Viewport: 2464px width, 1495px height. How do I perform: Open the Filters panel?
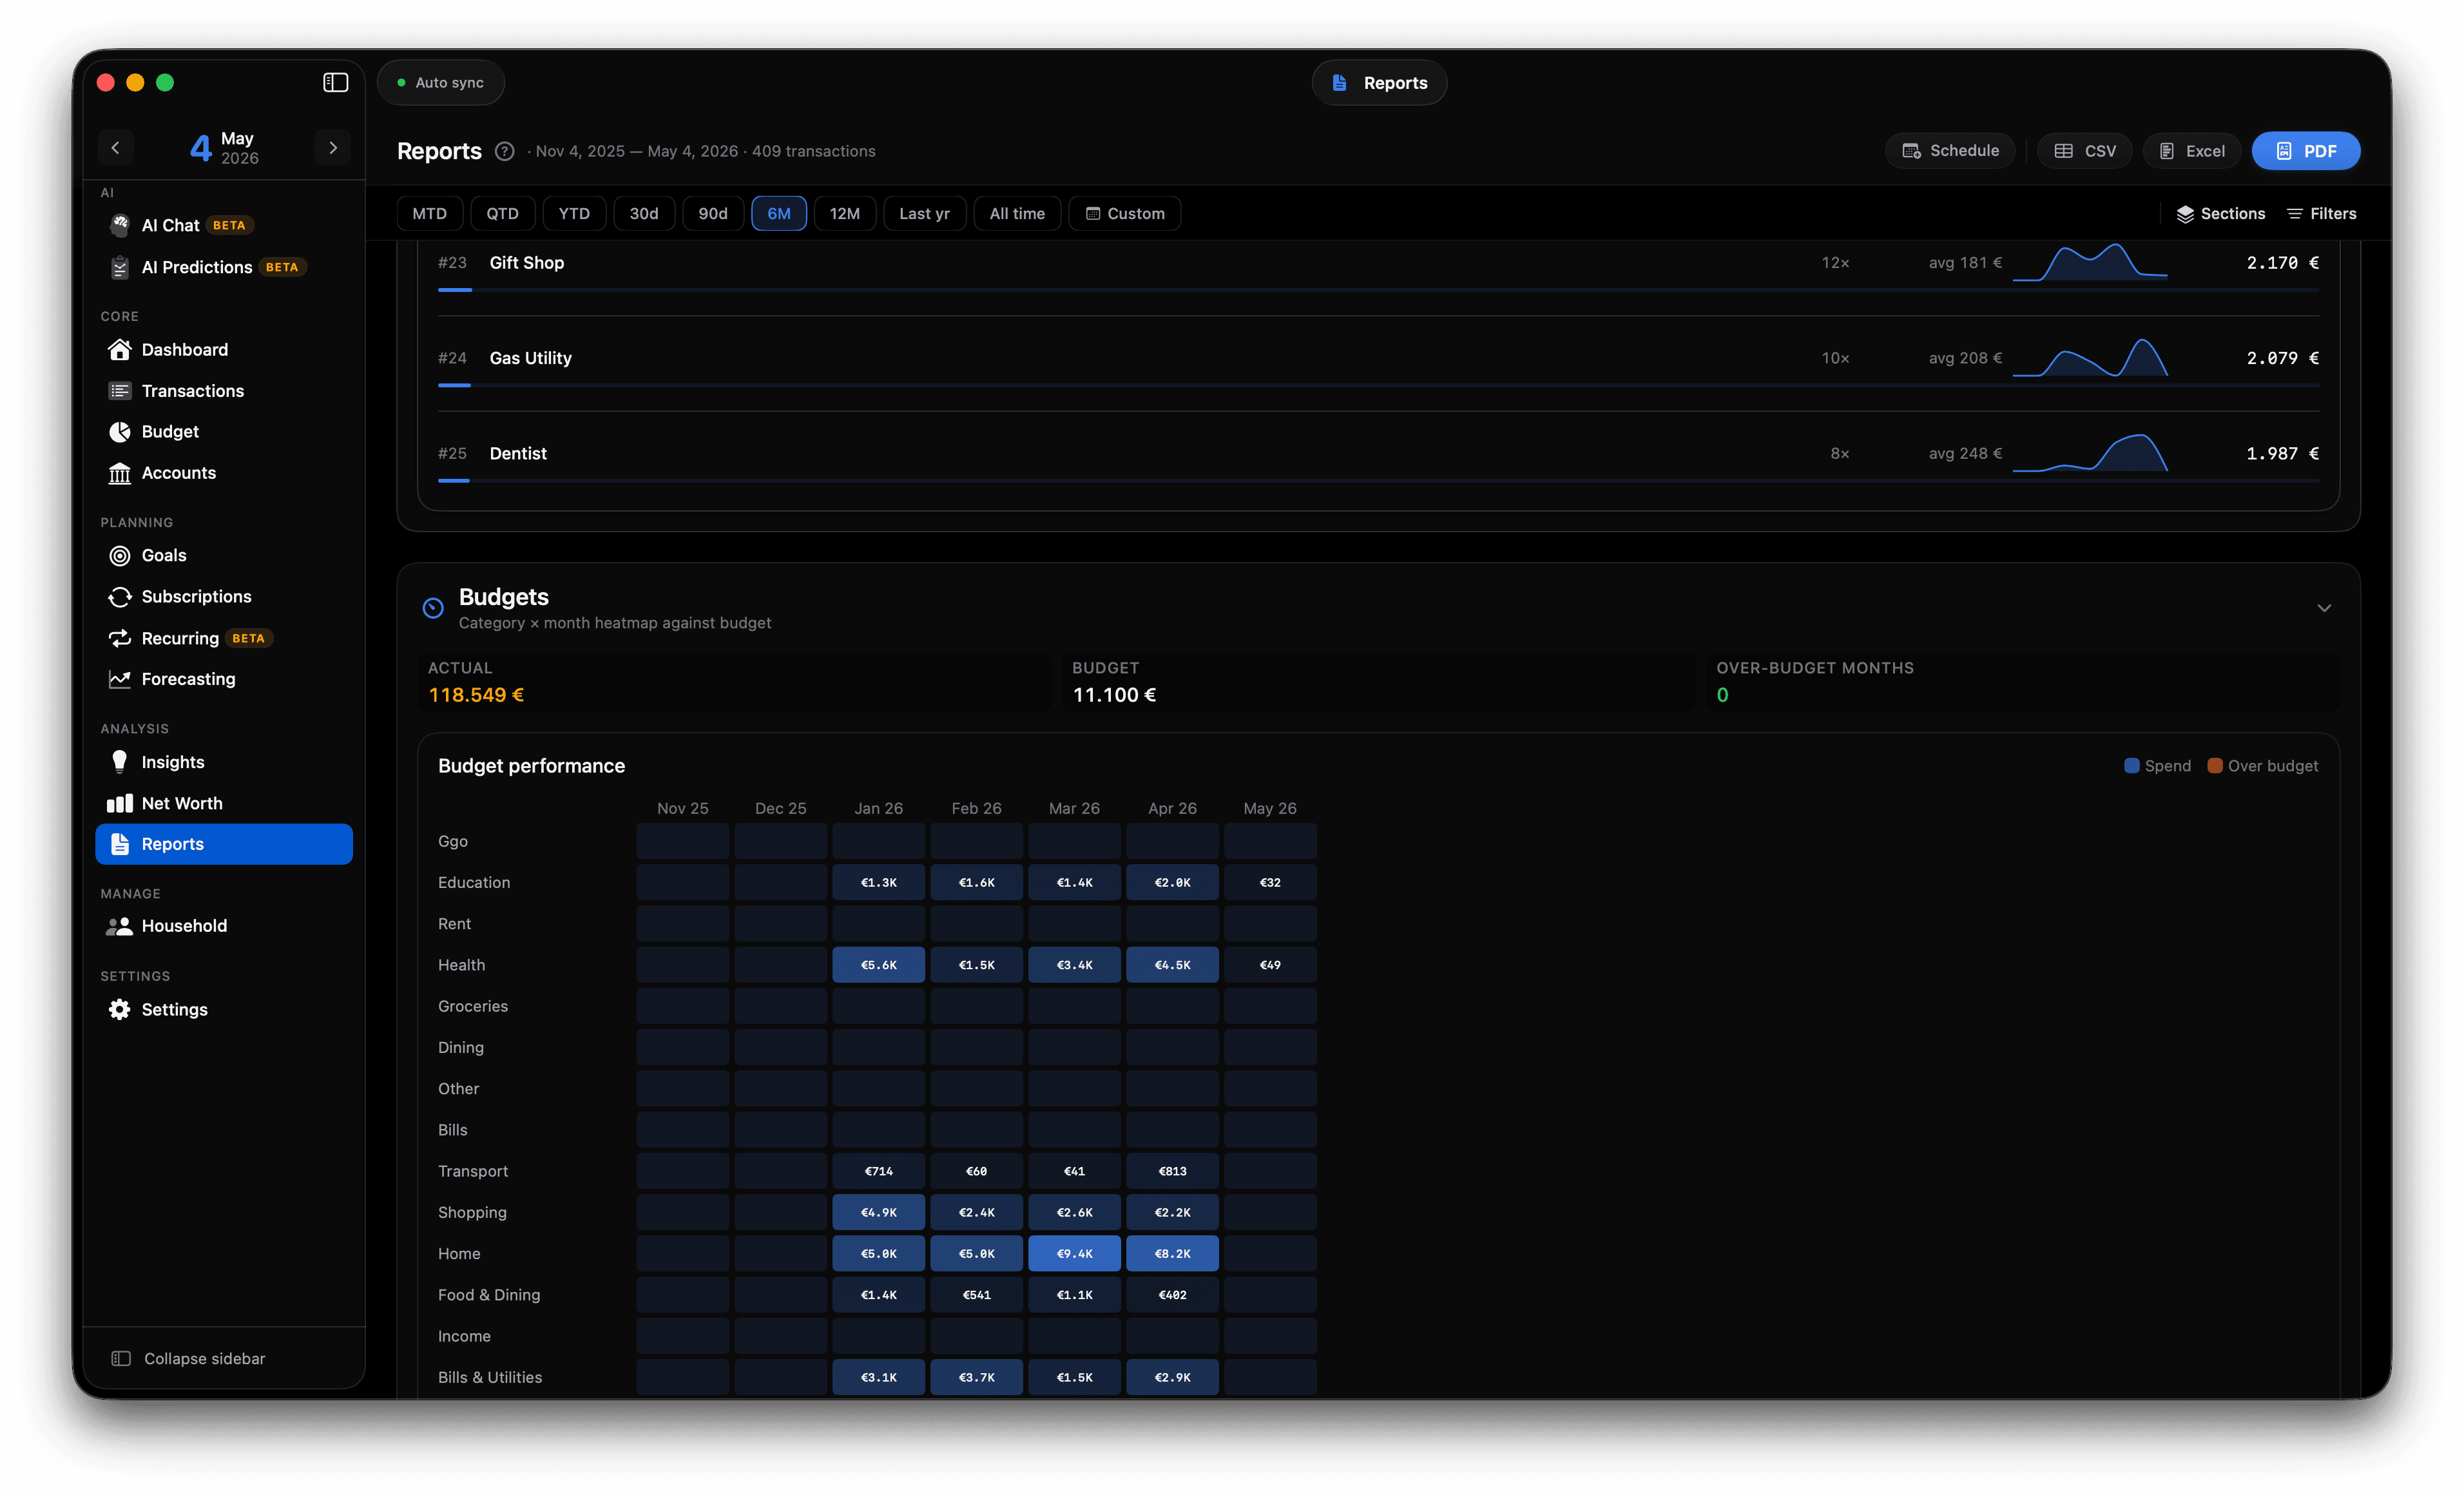click(2322, 214)
